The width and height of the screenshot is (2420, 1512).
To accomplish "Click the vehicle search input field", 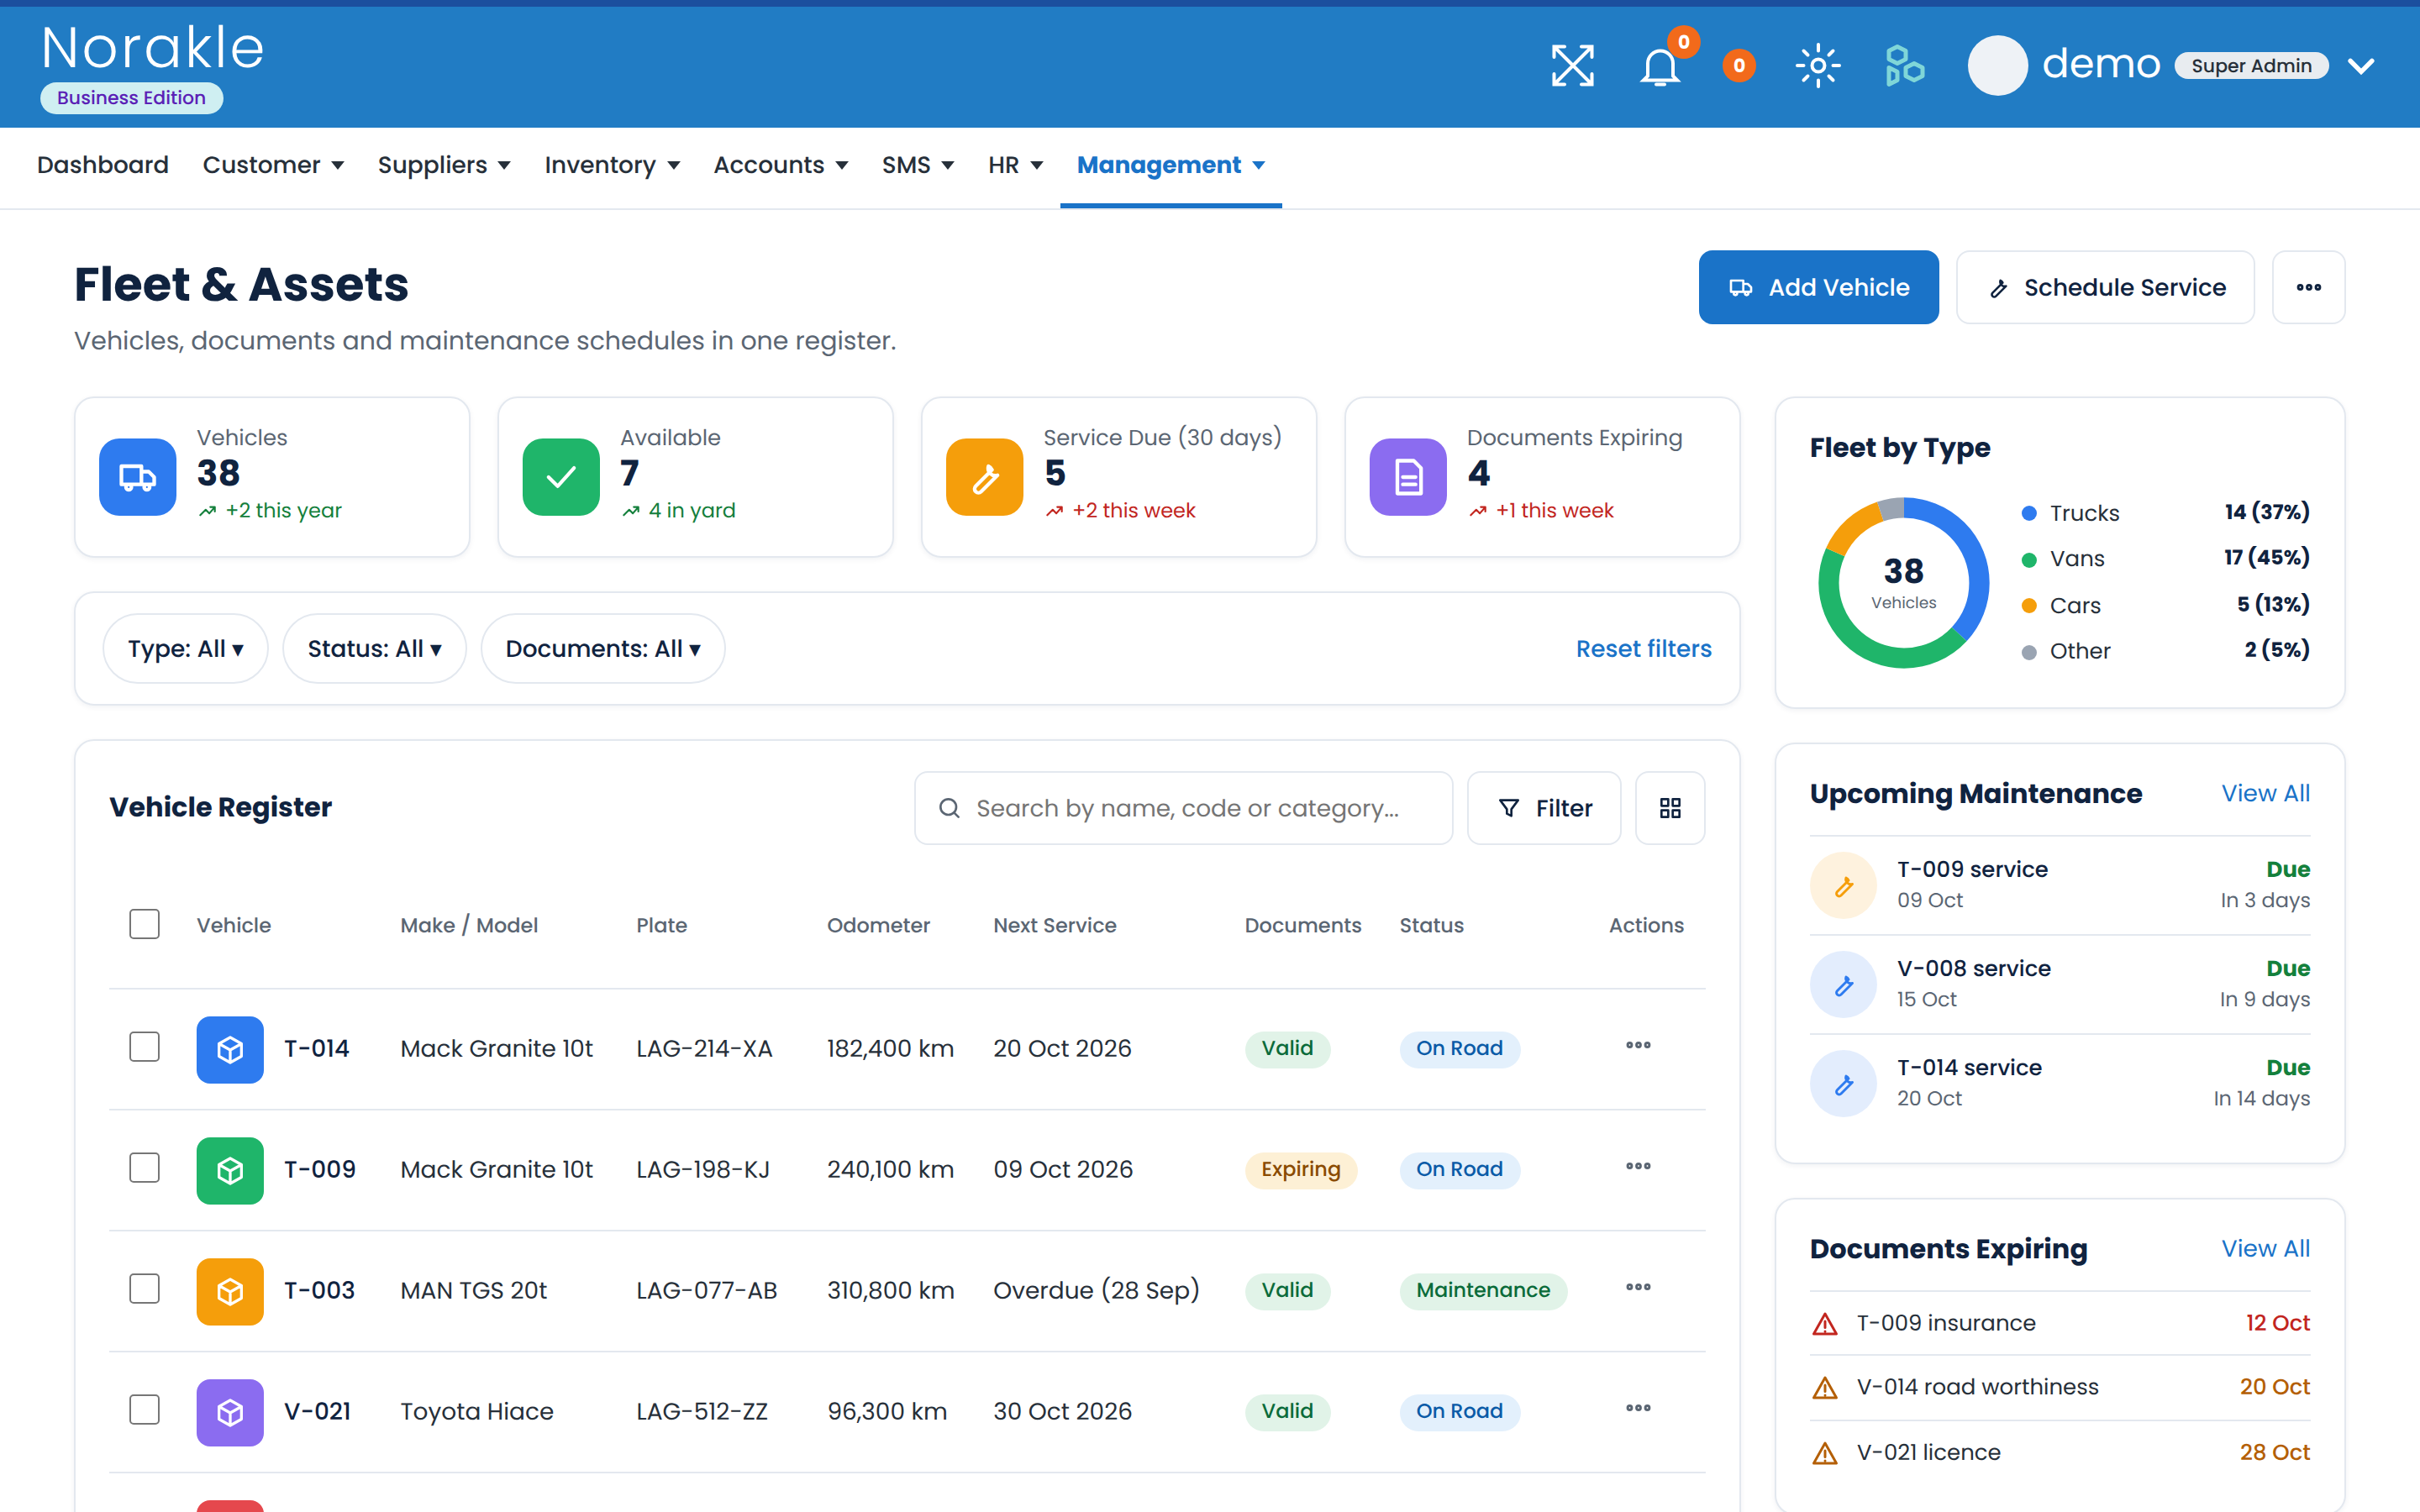I will pyautogui.click(x=1183, y=808).
